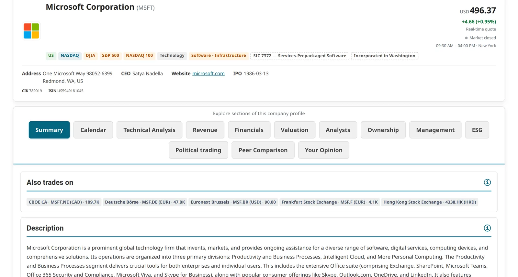
Task: Open the Ownership tab
Action: tap(383, 130)
